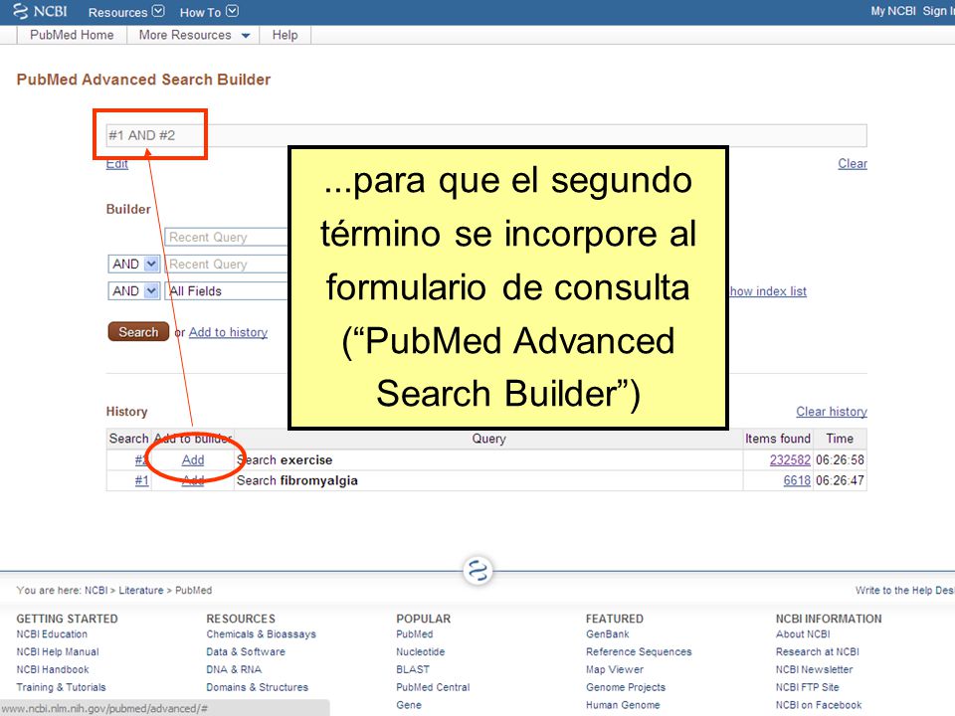Open Map Viewer link
955x716 pixels.
615,669
